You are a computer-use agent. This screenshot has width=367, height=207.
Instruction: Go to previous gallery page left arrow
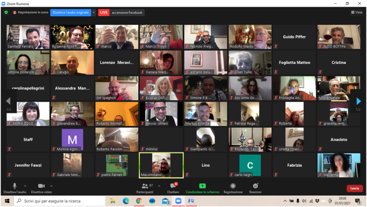point(8,101)
